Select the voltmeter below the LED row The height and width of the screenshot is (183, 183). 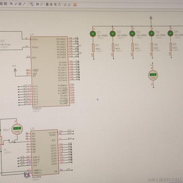coord(153,75)
